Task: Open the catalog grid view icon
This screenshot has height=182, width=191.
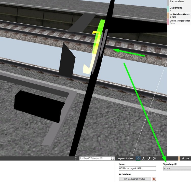Action: coord(112,159)
